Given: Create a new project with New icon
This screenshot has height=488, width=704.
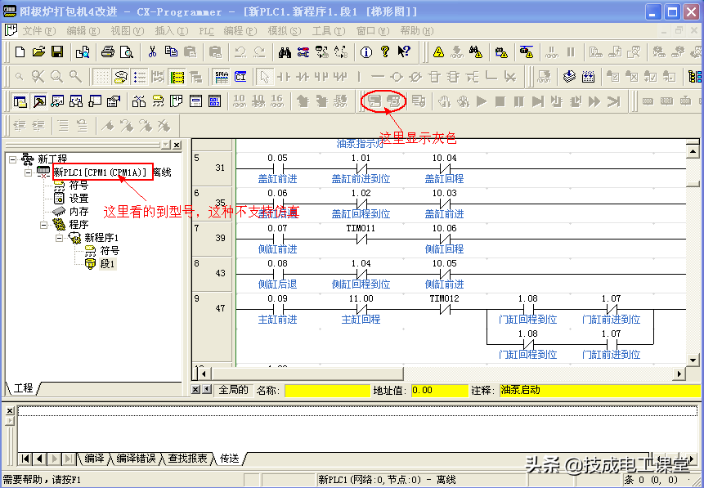Looking at the screenshot, I should 20,52.
